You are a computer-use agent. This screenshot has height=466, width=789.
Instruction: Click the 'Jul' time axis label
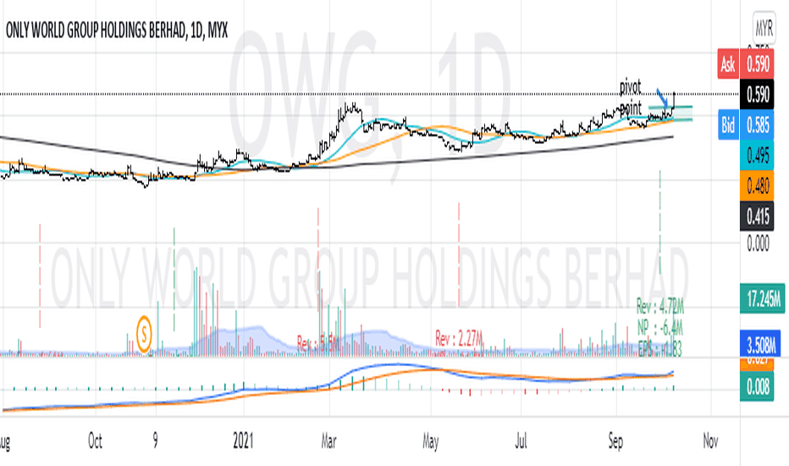pyautogui.click(x=521, y=441)
